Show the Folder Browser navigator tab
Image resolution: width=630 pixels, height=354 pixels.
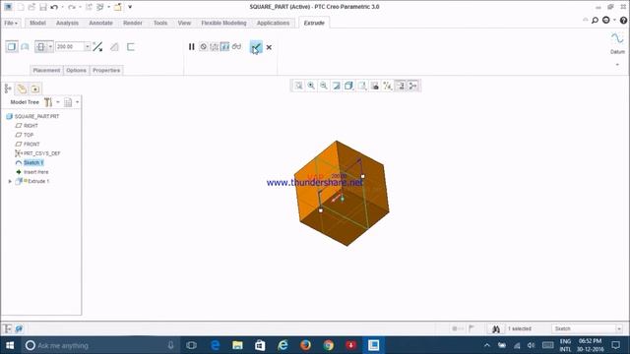[22, 88]
